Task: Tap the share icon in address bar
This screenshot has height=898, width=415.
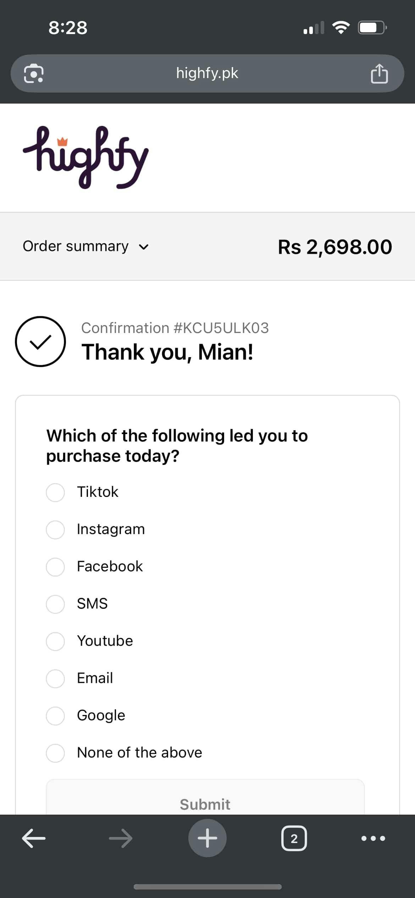Action: tap(379, 74)
